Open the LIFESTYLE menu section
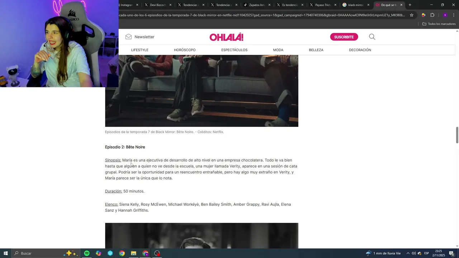The width and height of the screenshot is (459, 258). pos(139,50)
